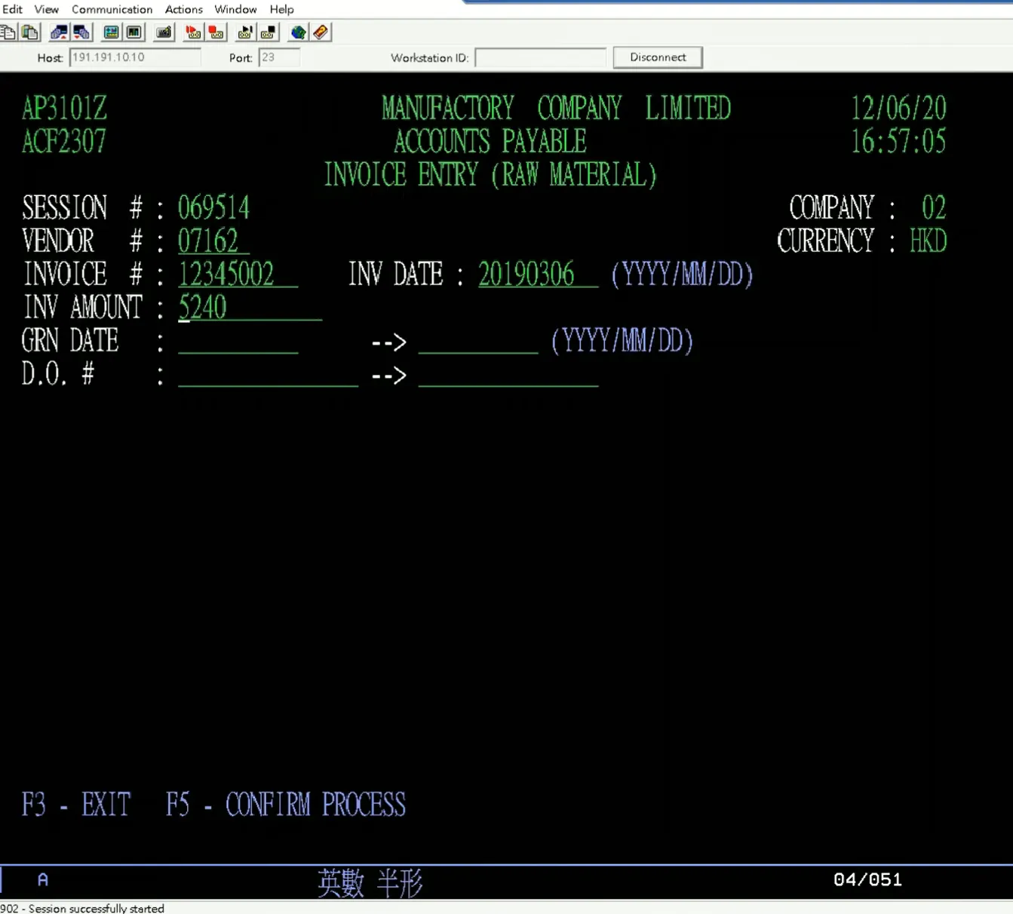Viewport: 1013px width, 914px height.
Task: Click the Host address field
Action: [135, 57]
